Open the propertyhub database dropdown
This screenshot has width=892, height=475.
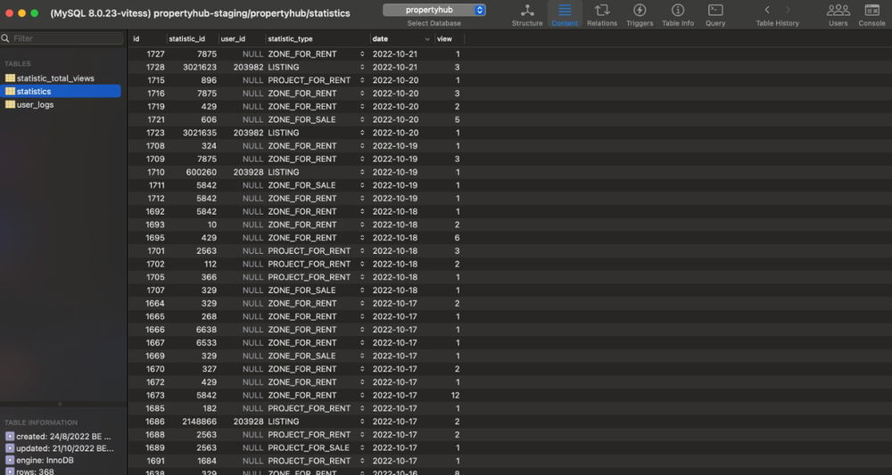[434, 10]
